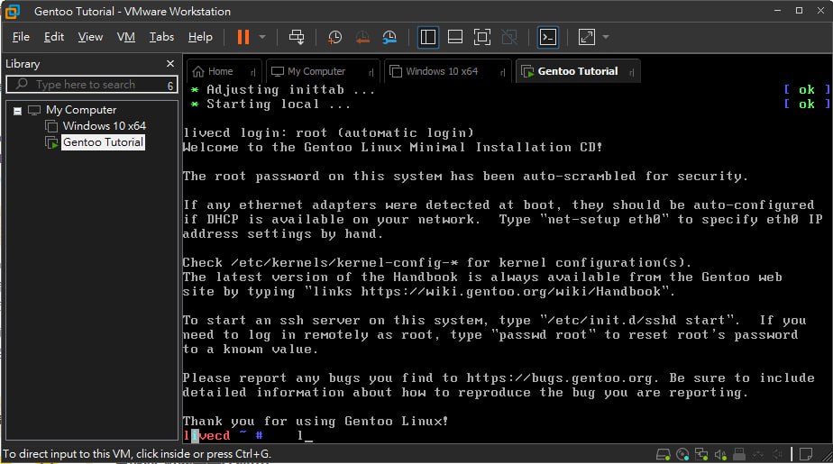Open the power options dropdown beside pause
The height and width of the screenshot is (464, 833).
(x=262, y=37)
